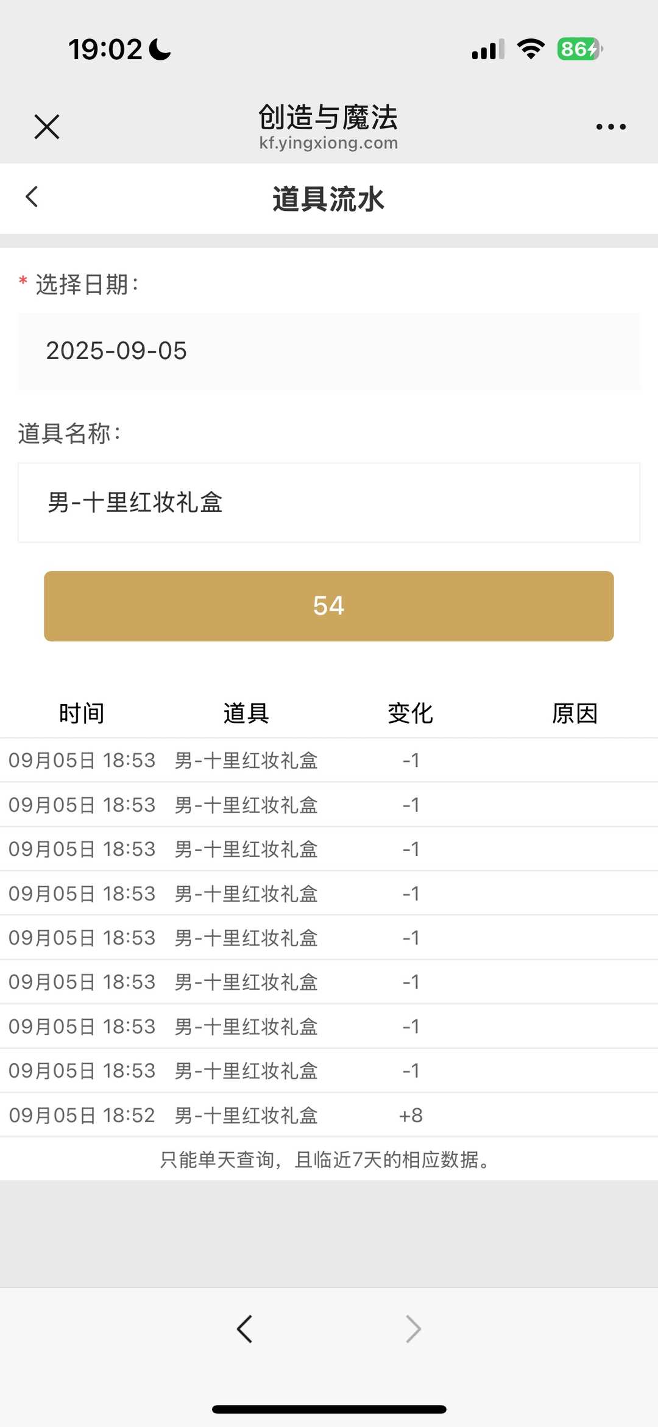Tap the iOS home indicator bar

(x=329, y=1409)
